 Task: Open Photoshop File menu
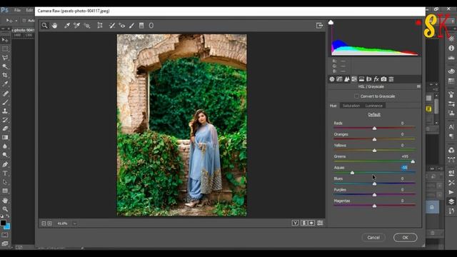coord(17,10)
